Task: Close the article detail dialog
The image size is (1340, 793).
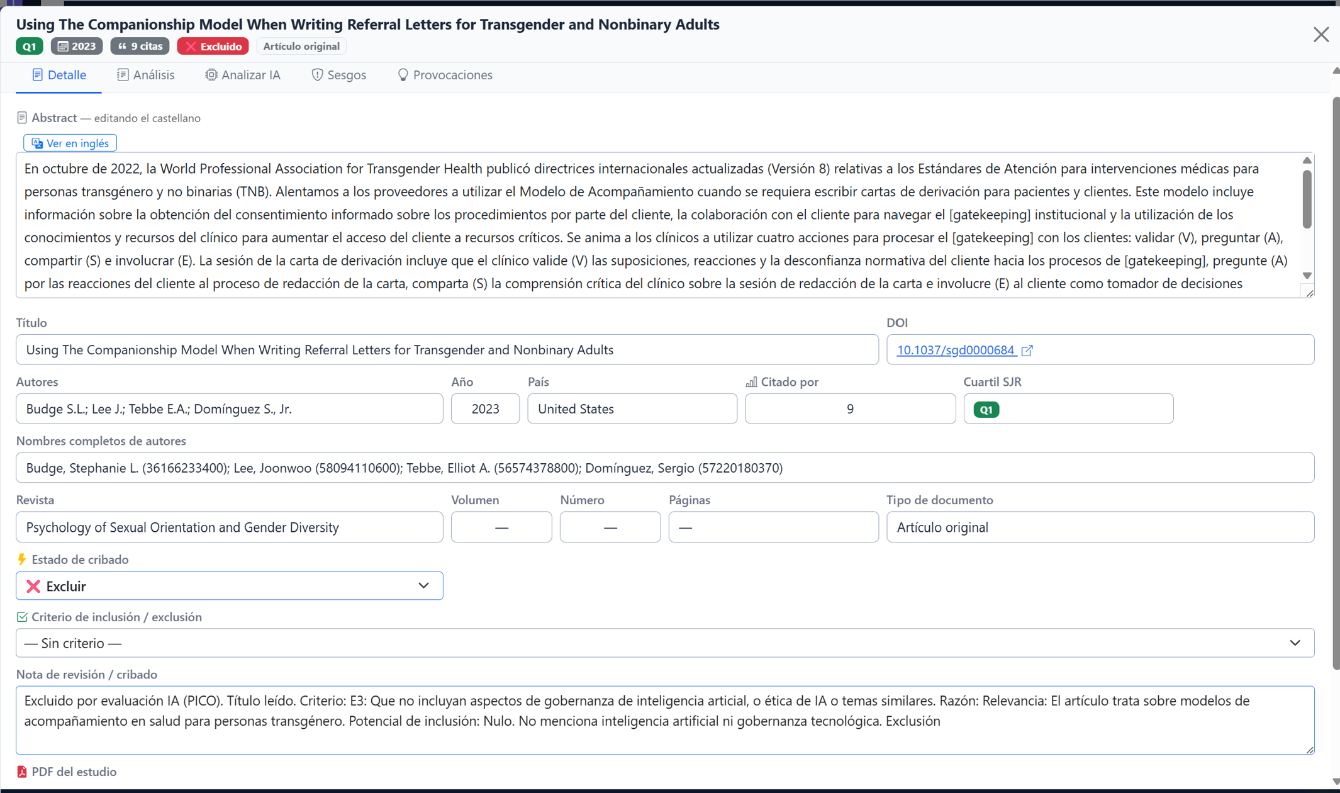Action: [x=1320, y=35]
